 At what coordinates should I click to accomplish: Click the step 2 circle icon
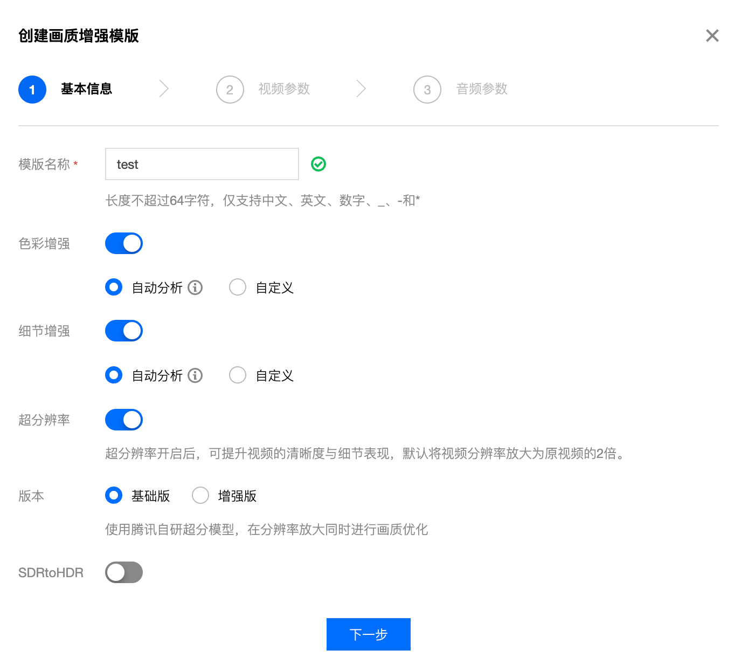click(x=230, y=90)
